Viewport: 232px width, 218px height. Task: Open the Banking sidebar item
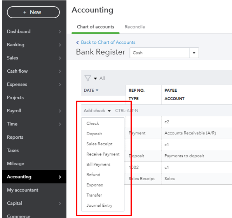16,45
